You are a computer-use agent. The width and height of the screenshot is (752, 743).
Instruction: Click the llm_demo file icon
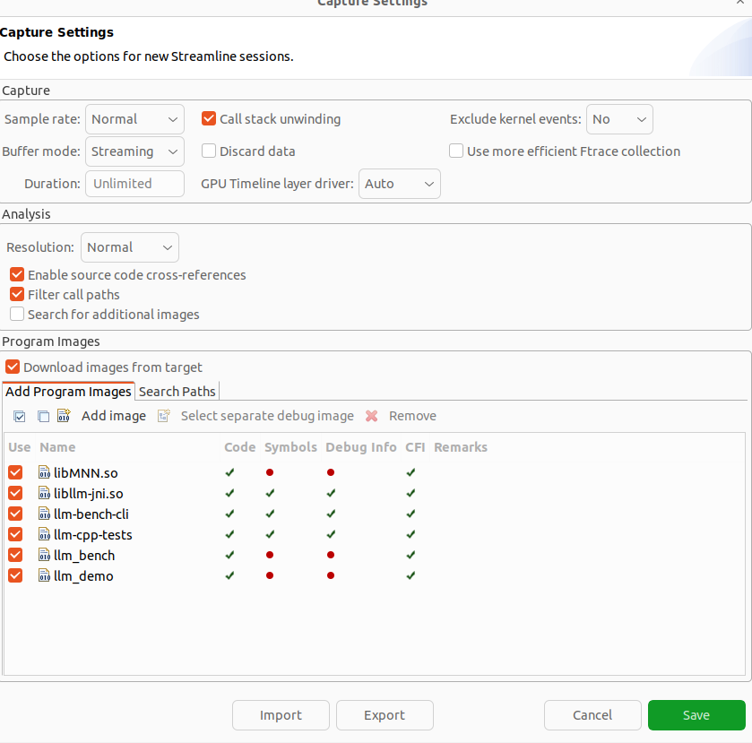(44, 575)
